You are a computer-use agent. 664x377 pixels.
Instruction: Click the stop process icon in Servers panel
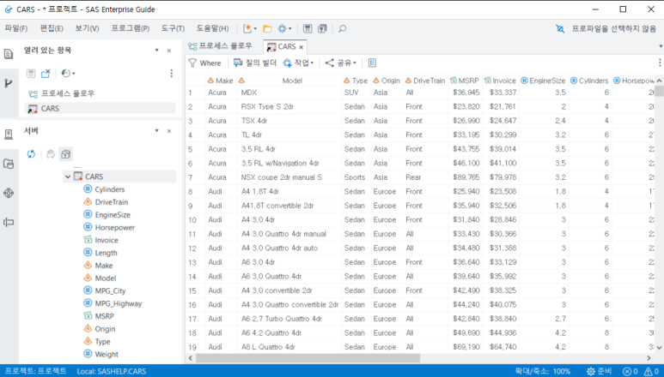click(51, 153)
